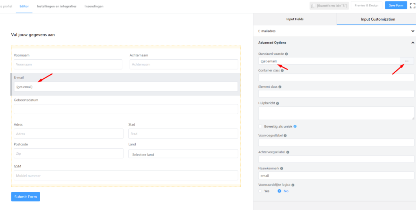Open the shortcode options ellipsis button
This screenshot has height=210, width=416.
tap(407, 61)
